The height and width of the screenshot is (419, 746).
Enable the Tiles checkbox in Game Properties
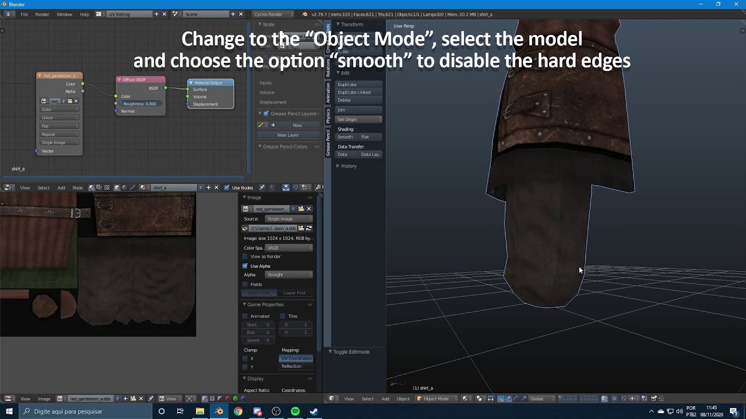click(x=283, y=316)
